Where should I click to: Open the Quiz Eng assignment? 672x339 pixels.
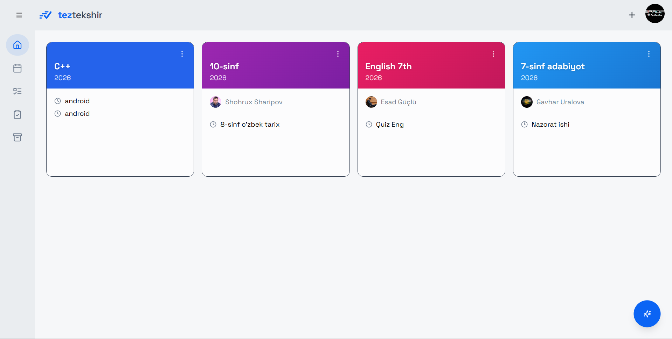[390, 125]
